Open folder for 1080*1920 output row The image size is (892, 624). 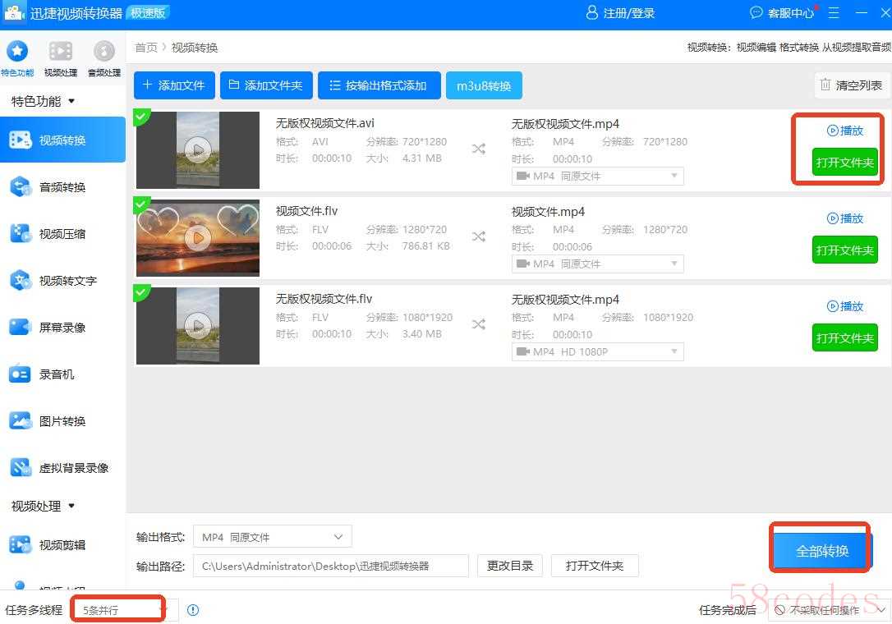845,338
